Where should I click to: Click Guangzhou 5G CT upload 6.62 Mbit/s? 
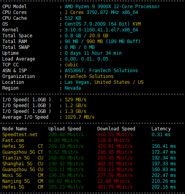tap(63, 152)
